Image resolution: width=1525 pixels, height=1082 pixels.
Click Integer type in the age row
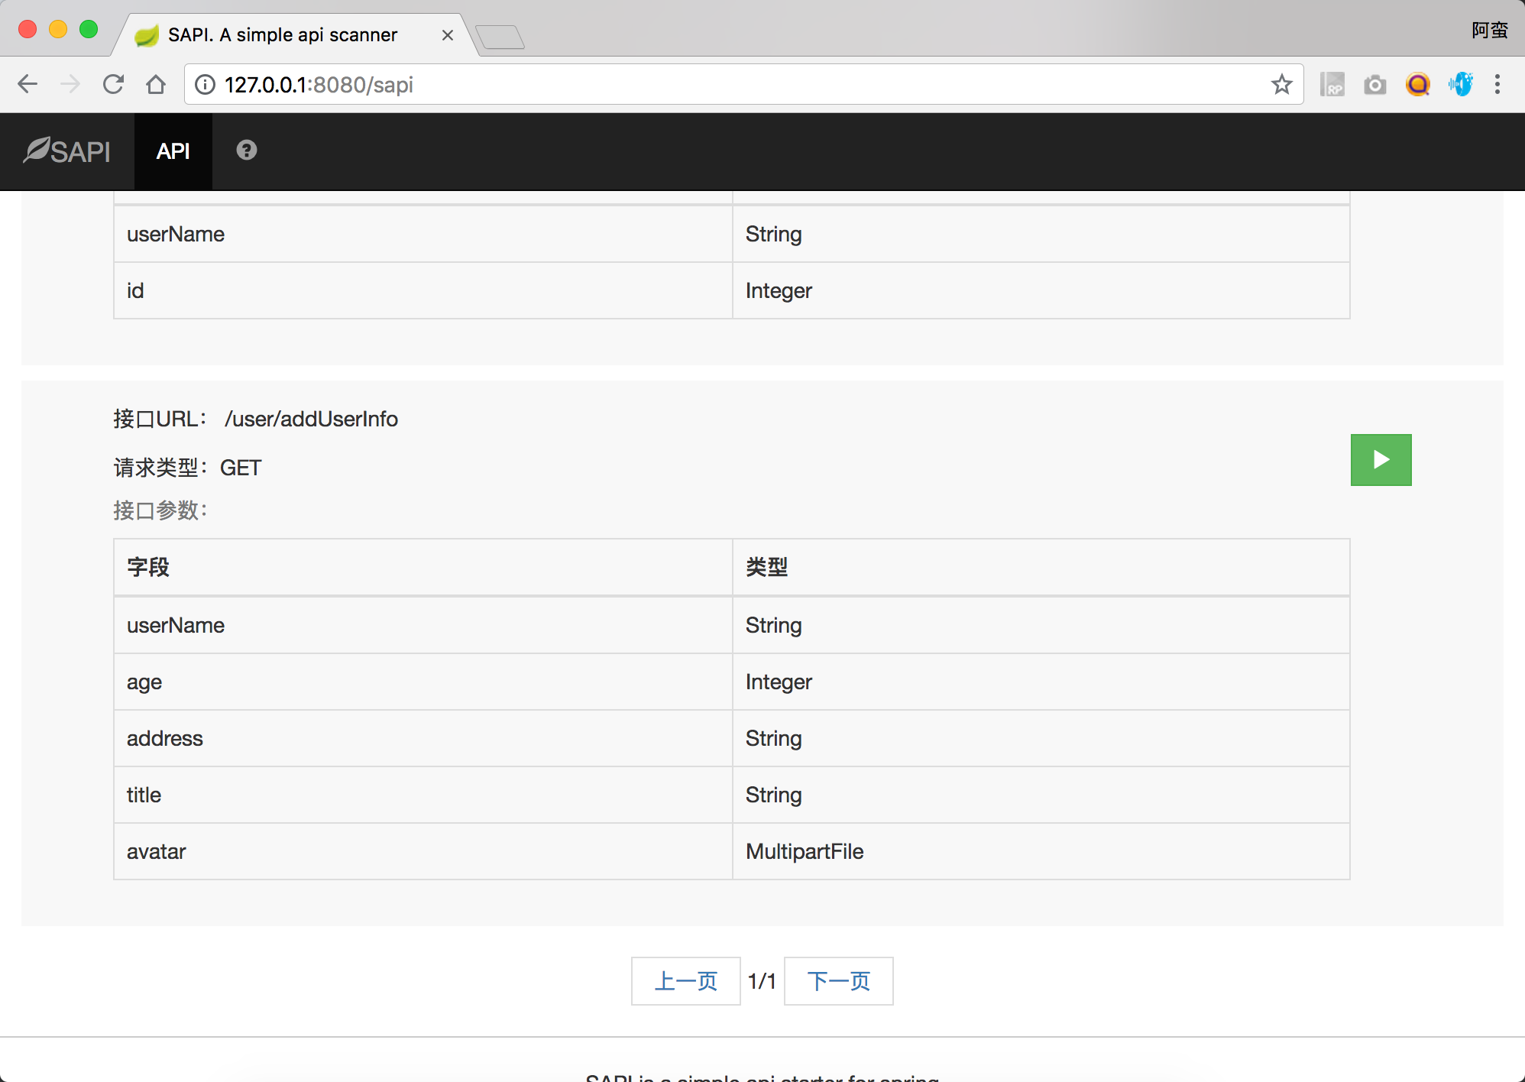tap(1041, 682)
